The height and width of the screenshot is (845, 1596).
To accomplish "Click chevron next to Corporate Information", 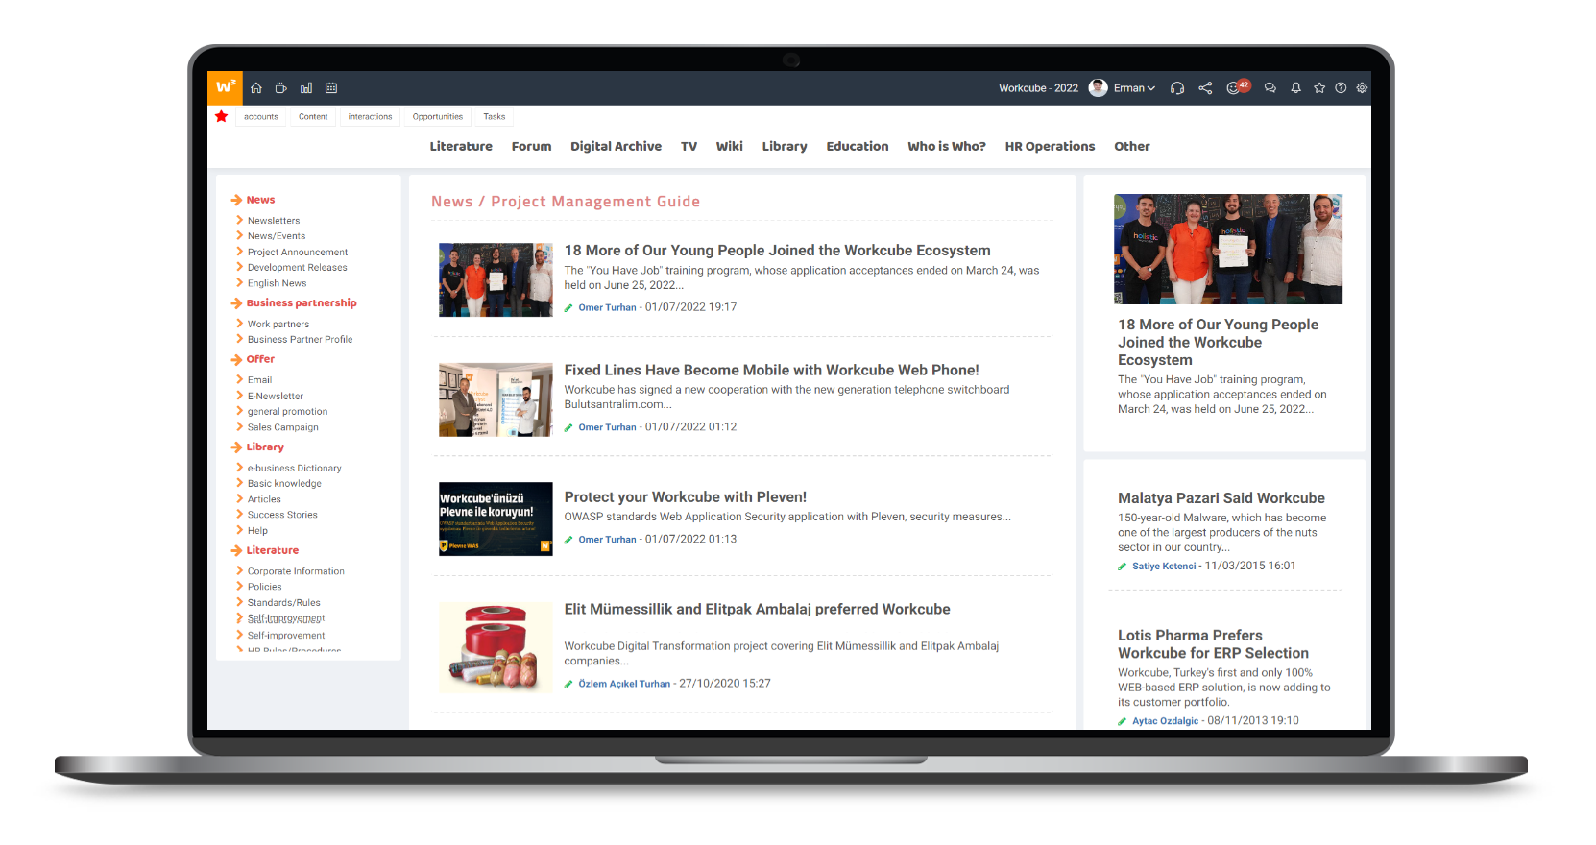I will coord(239,571).
